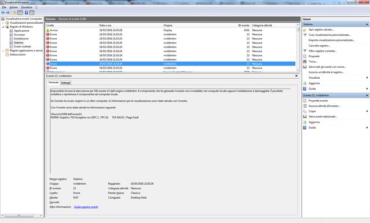Click Aggiorna under Evento 13 actions
This screenshot has height=223, width=370.
click(314, 122)
